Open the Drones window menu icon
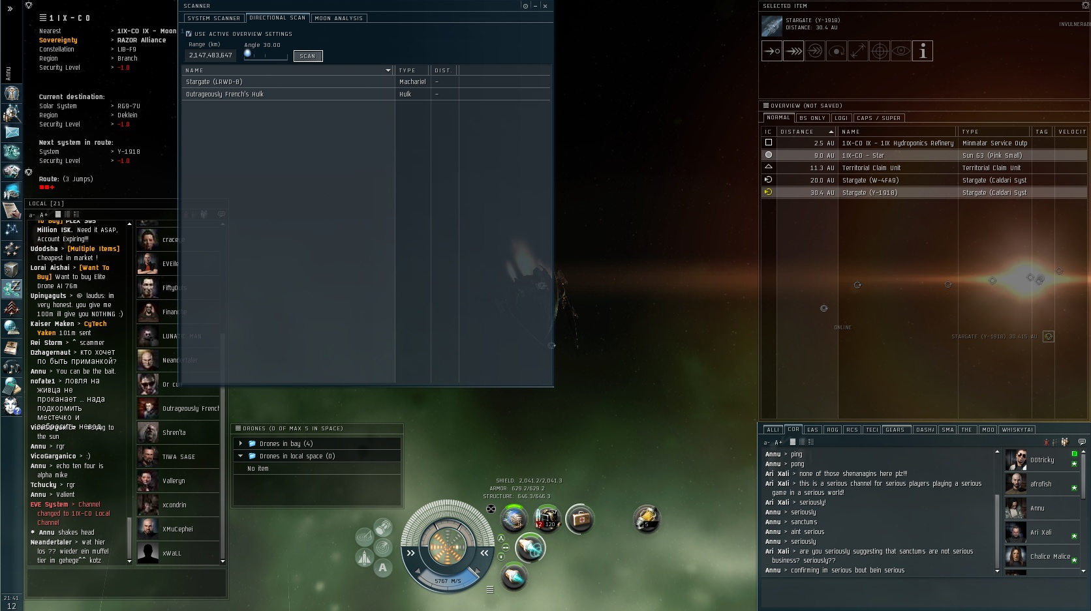The height and width of the screenshot is (611, 1091). [x=238, y=428]
